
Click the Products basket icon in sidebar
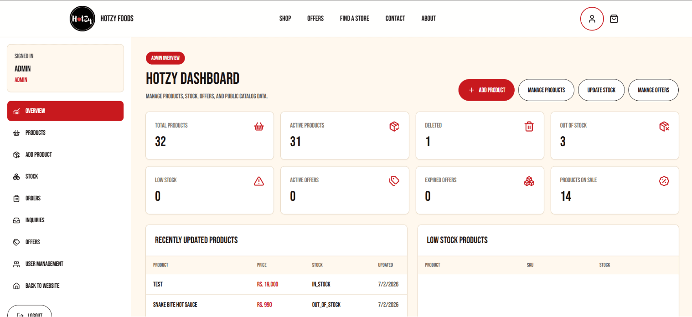16,133
